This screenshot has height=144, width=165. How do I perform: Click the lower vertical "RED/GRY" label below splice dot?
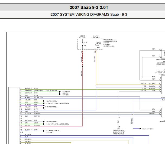81,73
